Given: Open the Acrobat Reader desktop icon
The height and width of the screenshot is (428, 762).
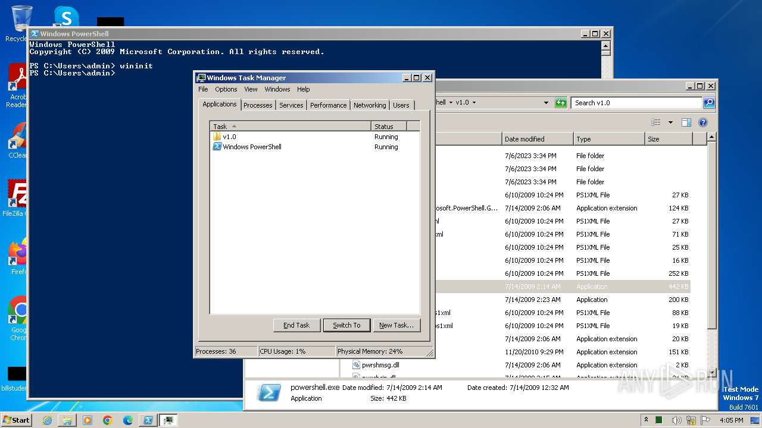Looking at the screenshot, I should coord(17,84).
